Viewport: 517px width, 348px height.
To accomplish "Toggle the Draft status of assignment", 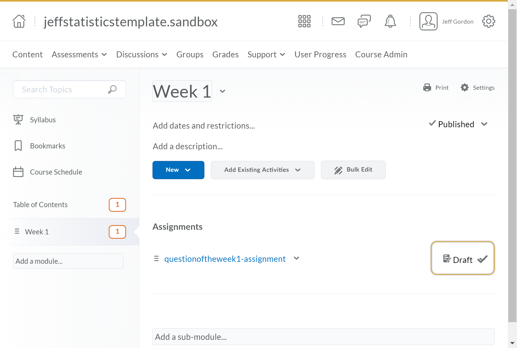I will (463, 258).
